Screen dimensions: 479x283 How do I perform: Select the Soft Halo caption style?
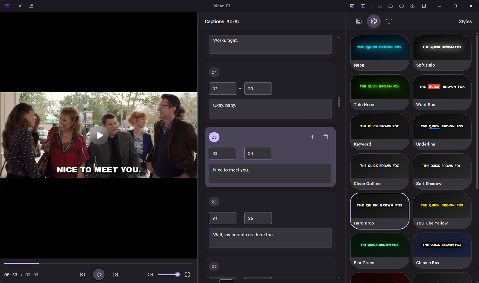pos(442,53)
